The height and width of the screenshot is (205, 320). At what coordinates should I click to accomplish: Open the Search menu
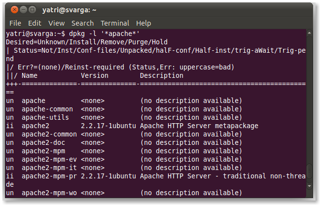click(82, 23)
